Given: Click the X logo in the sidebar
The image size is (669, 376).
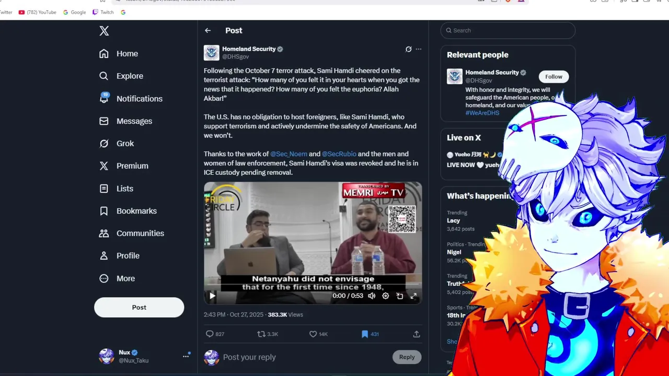Looking at the screenshot, I should (104, 31).
